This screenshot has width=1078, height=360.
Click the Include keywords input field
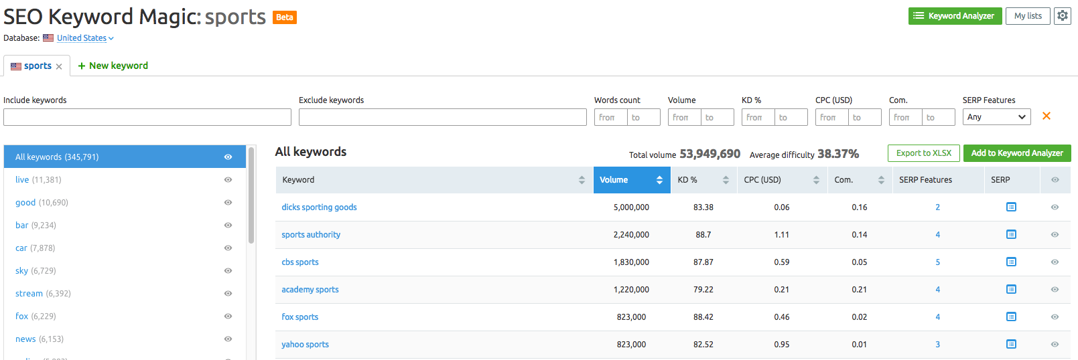147,117
